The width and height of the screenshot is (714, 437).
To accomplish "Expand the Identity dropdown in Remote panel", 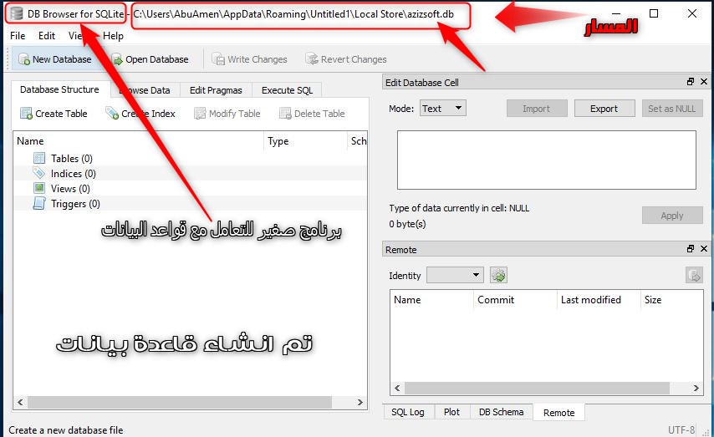I will (x=455, y=275).
